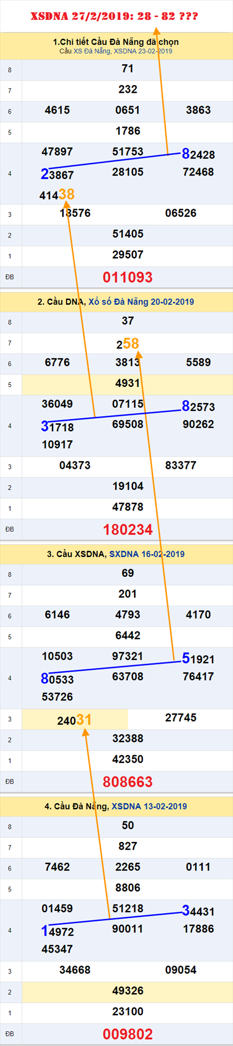
Task: Click the number 17886
Action: coord(198,929)
